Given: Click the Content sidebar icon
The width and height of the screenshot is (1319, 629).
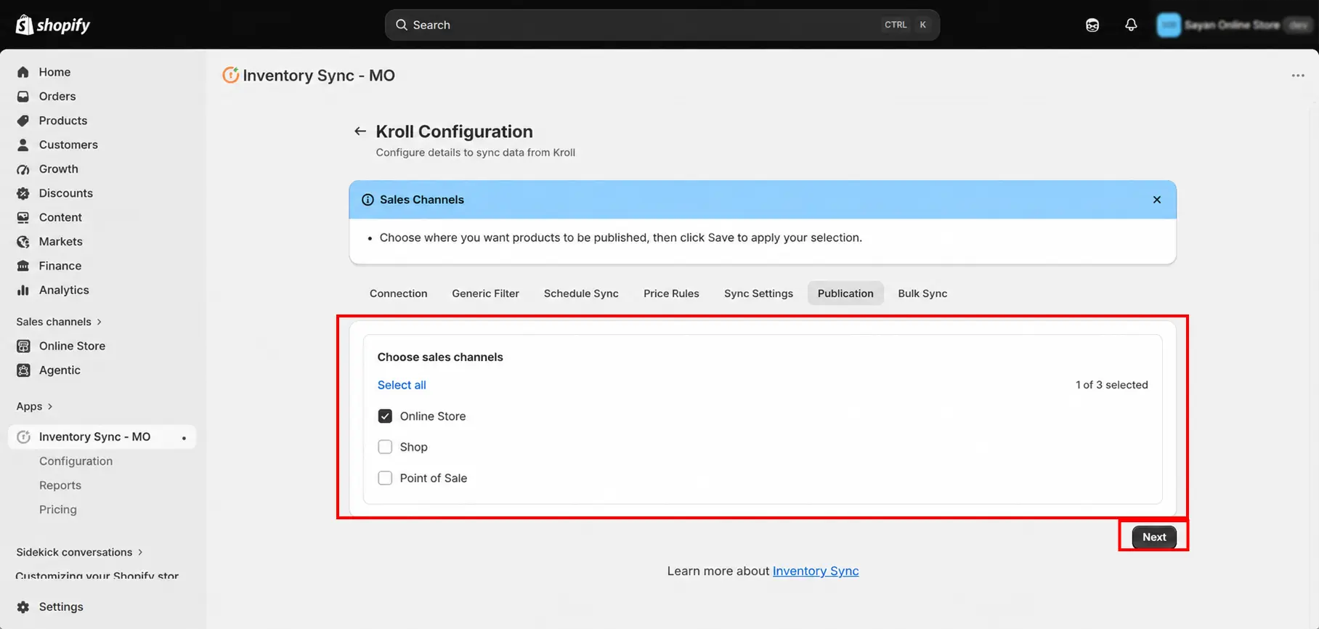Looking at the screenshot, I should [23, 217].
